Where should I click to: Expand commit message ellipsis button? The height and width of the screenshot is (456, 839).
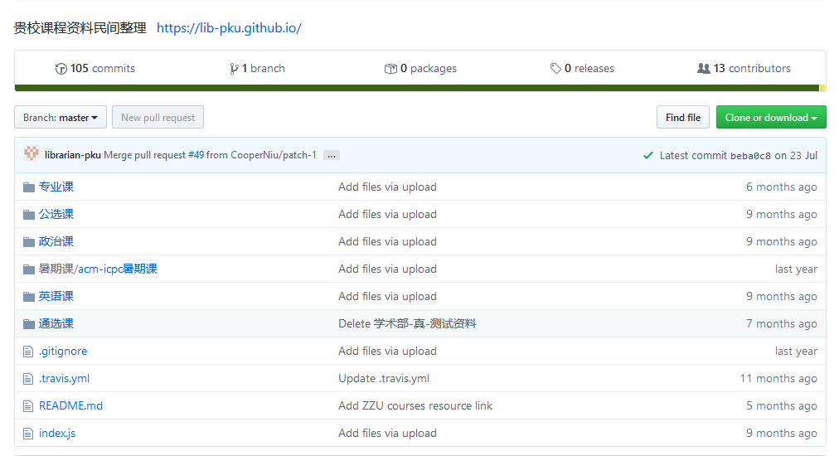point(332,155)
